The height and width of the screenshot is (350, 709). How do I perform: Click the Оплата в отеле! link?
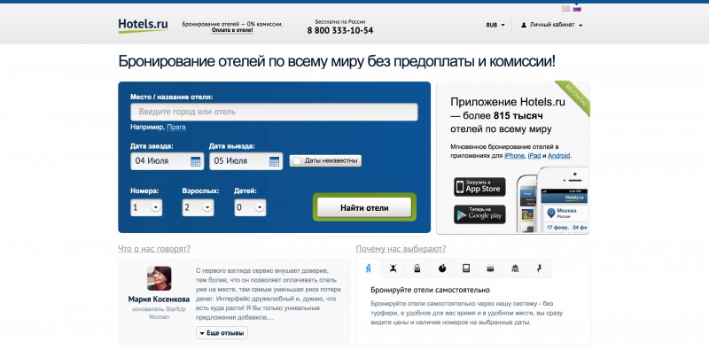coord(232,30)
